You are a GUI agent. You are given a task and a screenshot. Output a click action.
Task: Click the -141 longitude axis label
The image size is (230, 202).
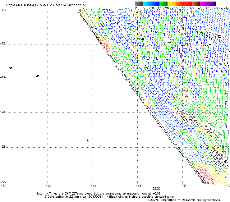138,186
